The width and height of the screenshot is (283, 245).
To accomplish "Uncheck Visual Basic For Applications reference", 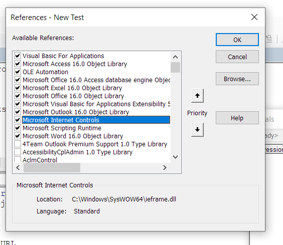I will 18,56.
